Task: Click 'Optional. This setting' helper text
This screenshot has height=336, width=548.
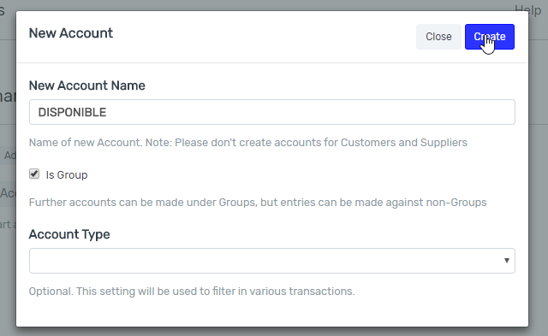Action: click(192, 291)
